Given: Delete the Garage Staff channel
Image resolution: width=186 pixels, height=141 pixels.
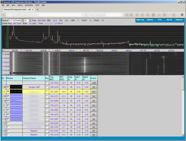Looking at the screenshot, I should [x=94, y=87].
